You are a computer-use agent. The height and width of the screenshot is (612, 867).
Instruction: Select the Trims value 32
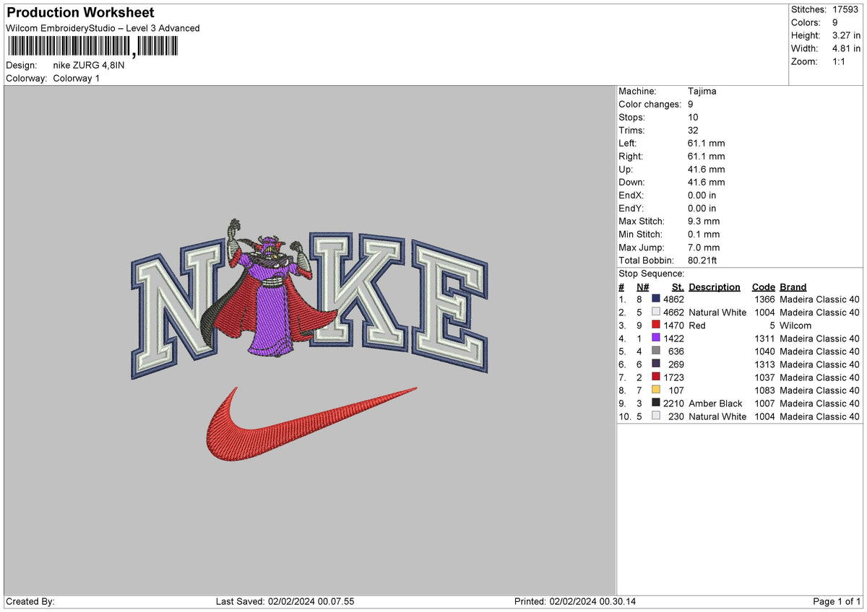[x=693, y=130]
